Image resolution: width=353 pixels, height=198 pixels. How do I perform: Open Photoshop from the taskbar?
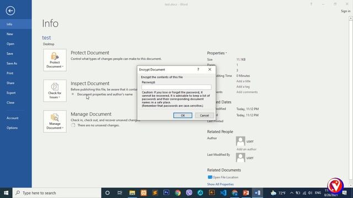[167, 193]
